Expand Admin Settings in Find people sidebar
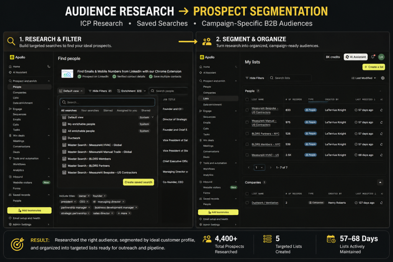 coord(49,224)
